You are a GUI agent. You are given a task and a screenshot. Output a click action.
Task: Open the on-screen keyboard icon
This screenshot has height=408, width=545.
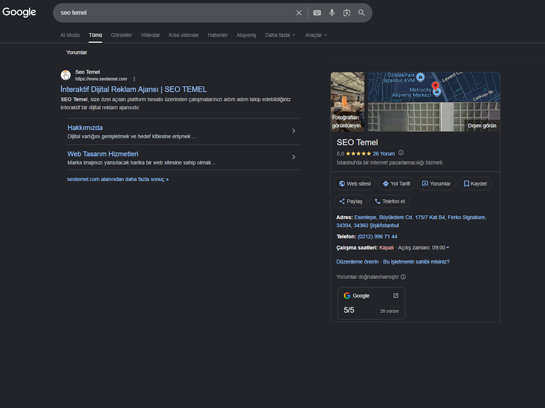[317, 13]
